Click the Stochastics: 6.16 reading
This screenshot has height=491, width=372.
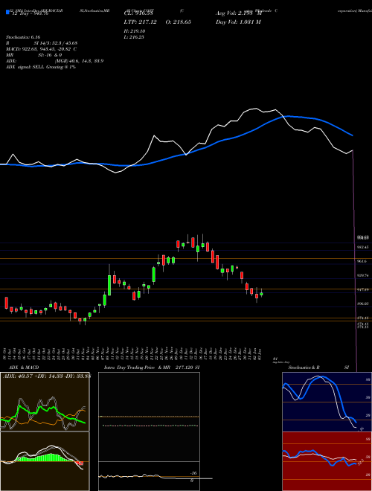tap(23, 37)
